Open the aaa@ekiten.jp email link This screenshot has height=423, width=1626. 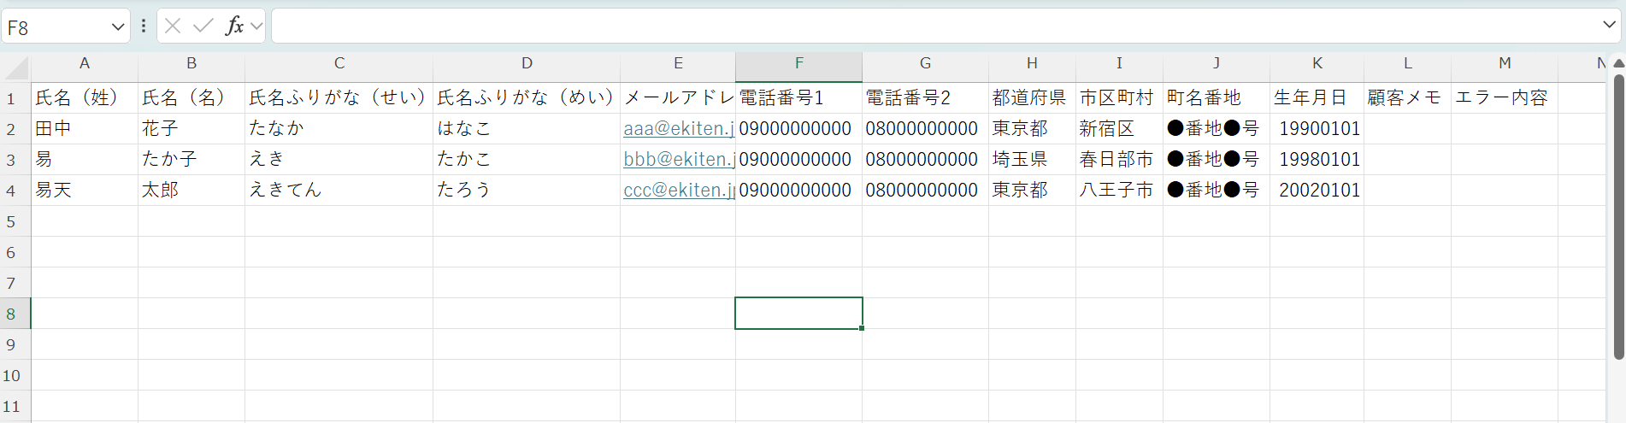(x=679, y=129)
